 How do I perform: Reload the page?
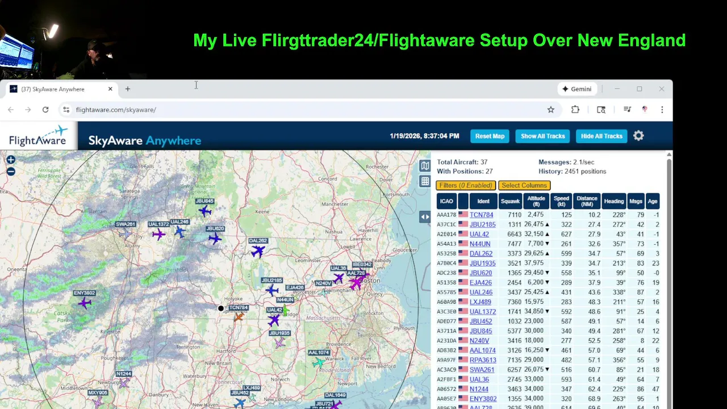45,110
